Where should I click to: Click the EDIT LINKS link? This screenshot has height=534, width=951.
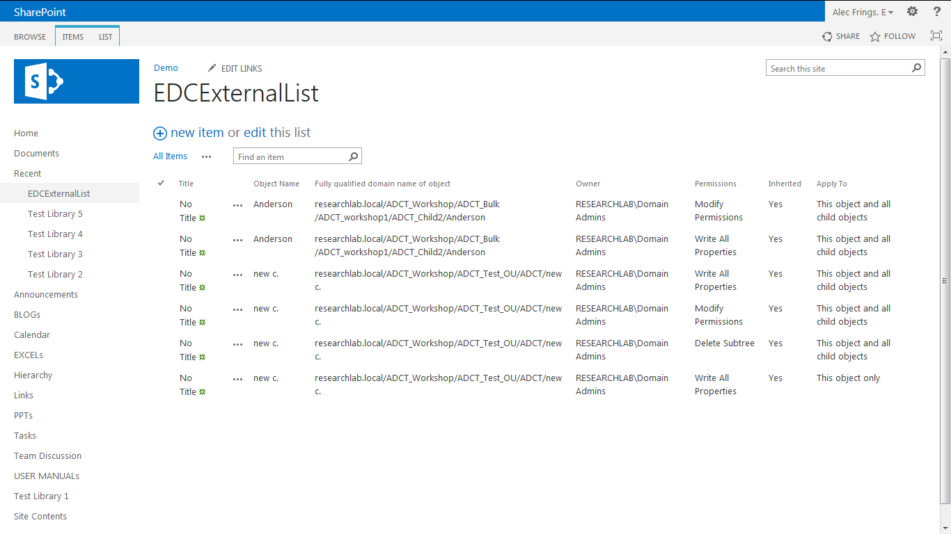point(242,68)
